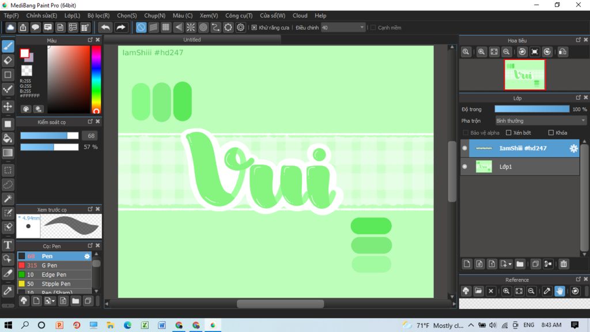
Task: Undock the Lớp layer panel
Action: coord(578,97)
